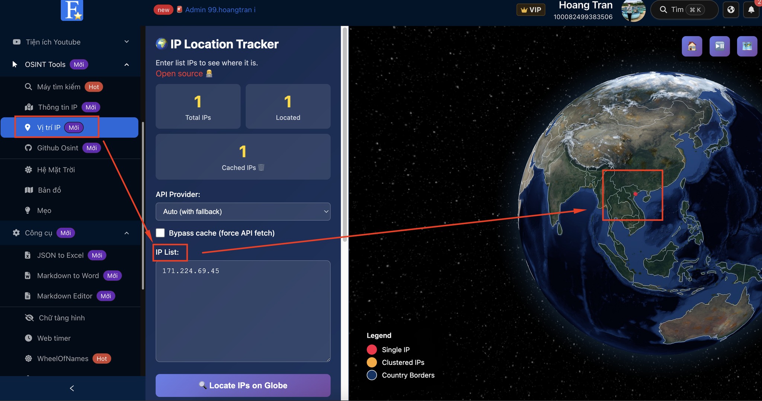
Task: Open Thông tin IP menu item
Action: click(x=70, y=107)
